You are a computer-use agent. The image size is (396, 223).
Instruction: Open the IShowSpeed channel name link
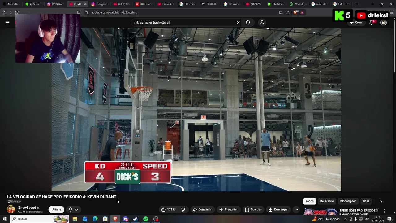click(27, 208)
